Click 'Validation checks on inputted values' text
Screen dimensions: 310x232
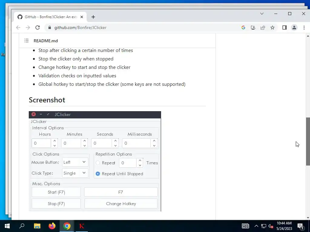pyautogui.click(x=77, y=76)
